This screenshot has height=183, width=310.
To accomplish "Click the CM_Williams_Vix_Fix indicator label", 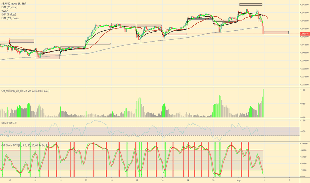I will (x=25, y=91).
